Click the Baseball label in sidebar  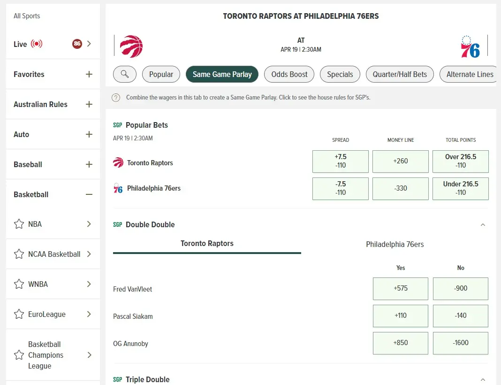click(28, 164)
